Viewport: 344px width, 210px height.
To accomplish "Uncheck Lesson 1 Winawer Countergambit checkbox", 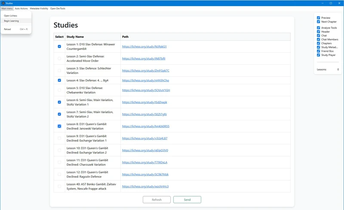I will (x=59, y=46).
